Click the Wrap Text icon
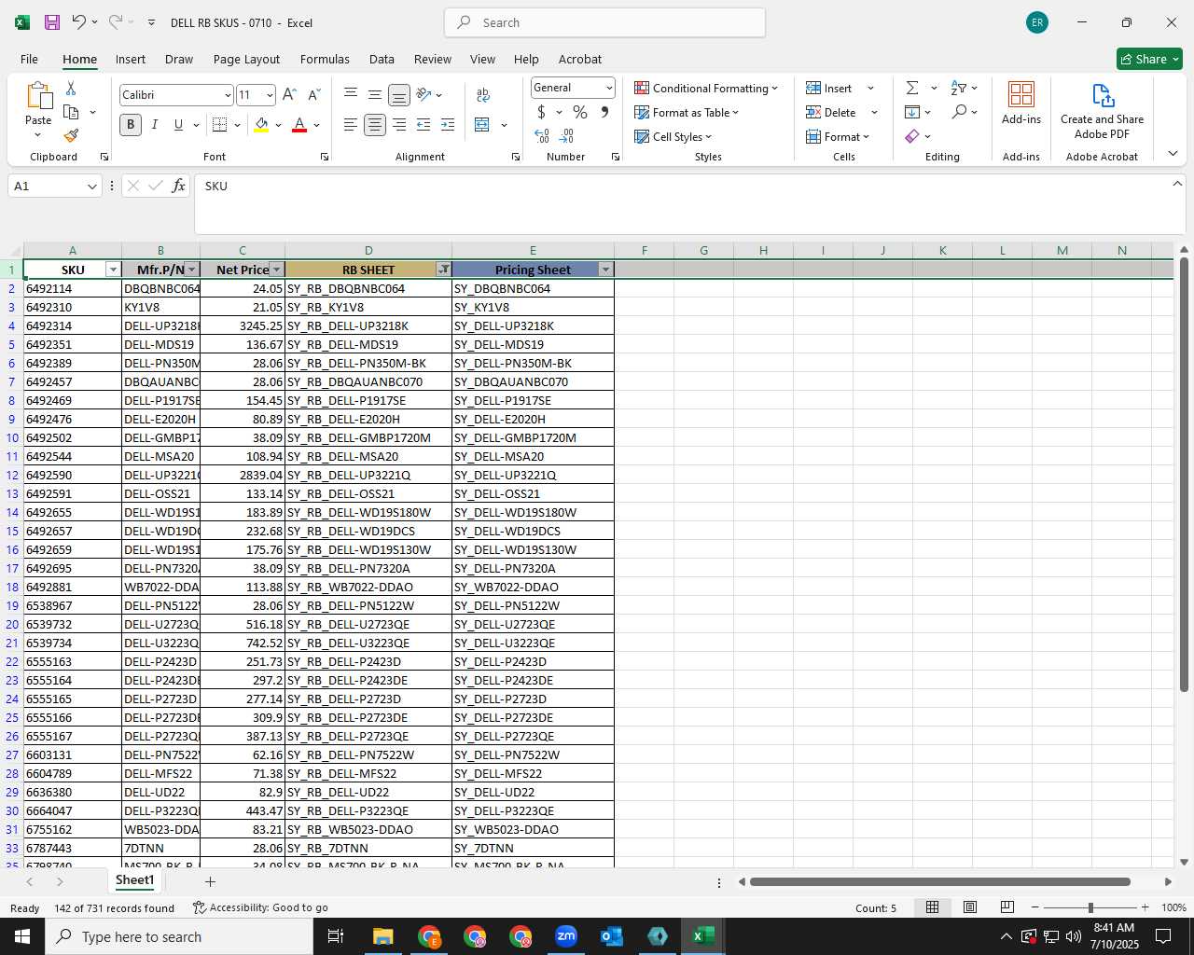This screenshot has width=1194, height=955. coord(483,94)
